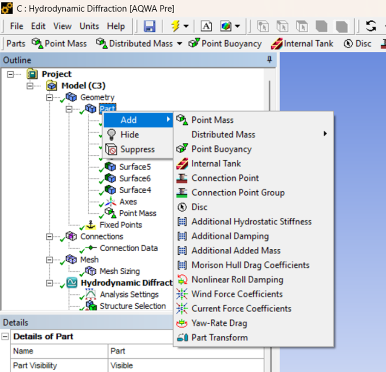Select Point Mass in the Add submenu
Screen dimensions: 386x372
(x=254, y=120)
